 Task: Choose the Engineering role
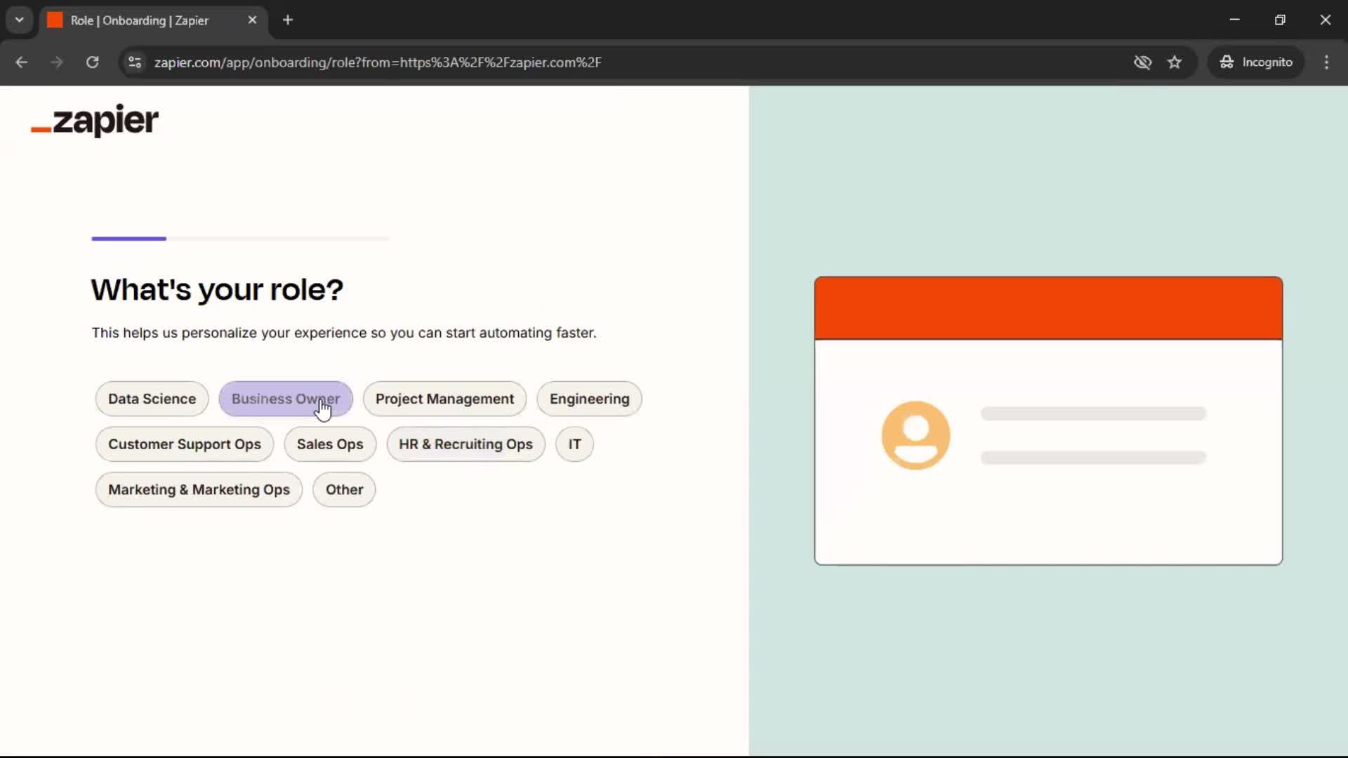[589, 399]
